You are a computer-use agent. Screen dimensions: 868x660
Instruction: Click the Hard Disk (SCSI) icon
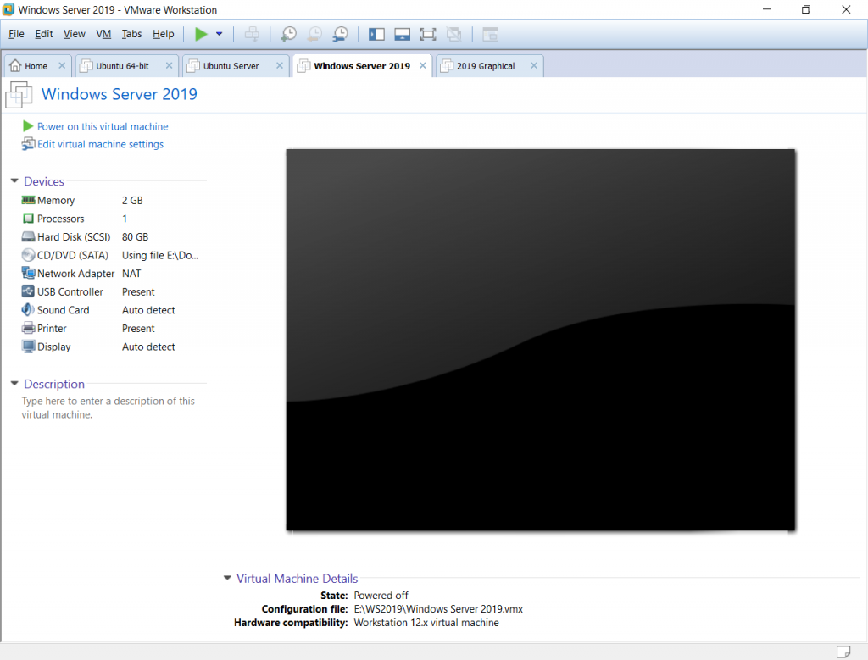tap(28, 236)
